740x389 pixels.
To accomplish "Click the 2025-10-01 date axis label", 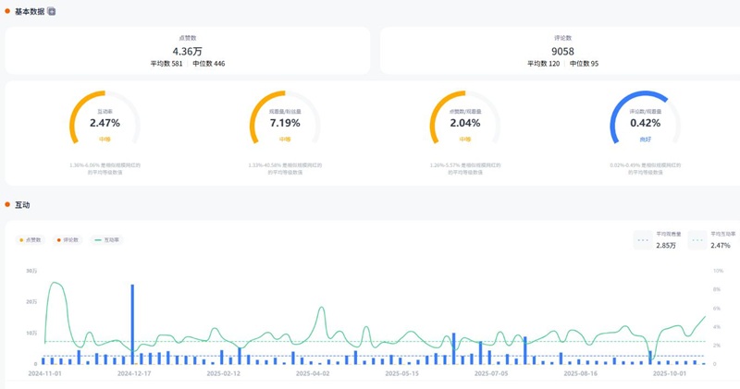I will (x=670, y=374).
